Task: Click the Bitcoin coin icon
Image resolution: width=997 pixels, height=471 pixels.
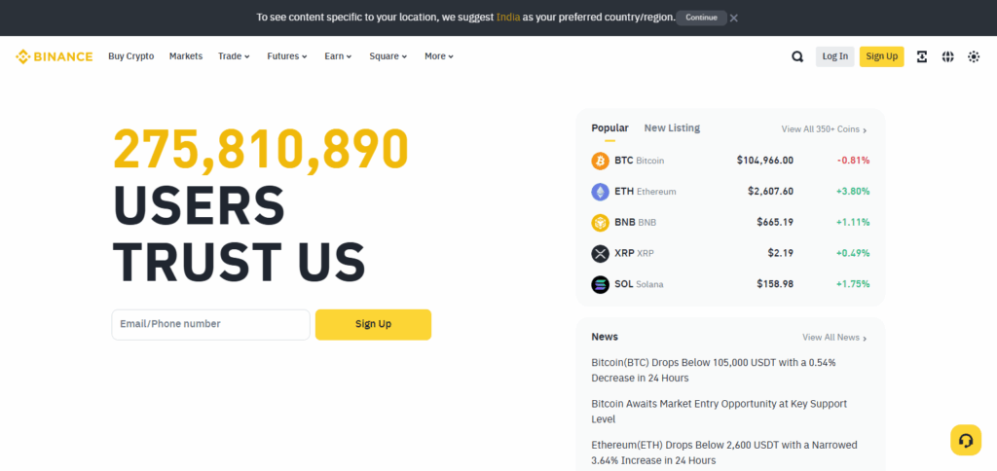Action: (600, 161)
